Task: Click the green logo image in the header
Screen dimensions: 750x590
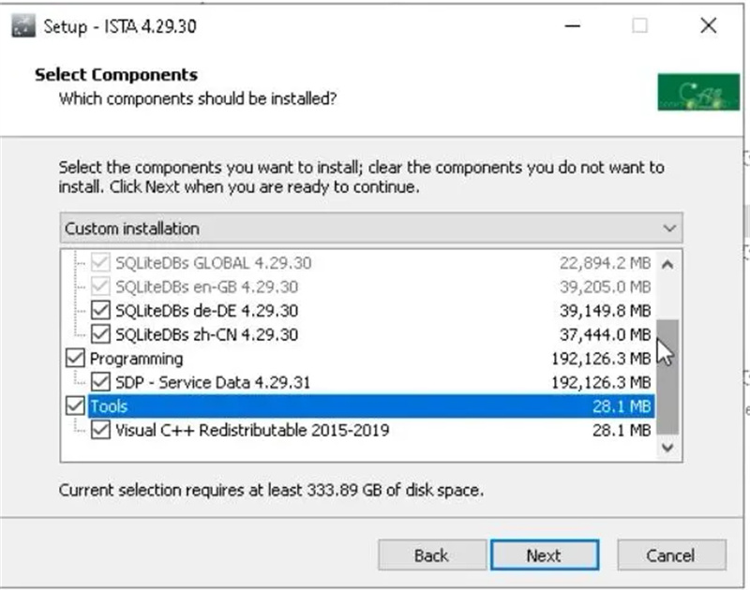Action: coord(698,92)
